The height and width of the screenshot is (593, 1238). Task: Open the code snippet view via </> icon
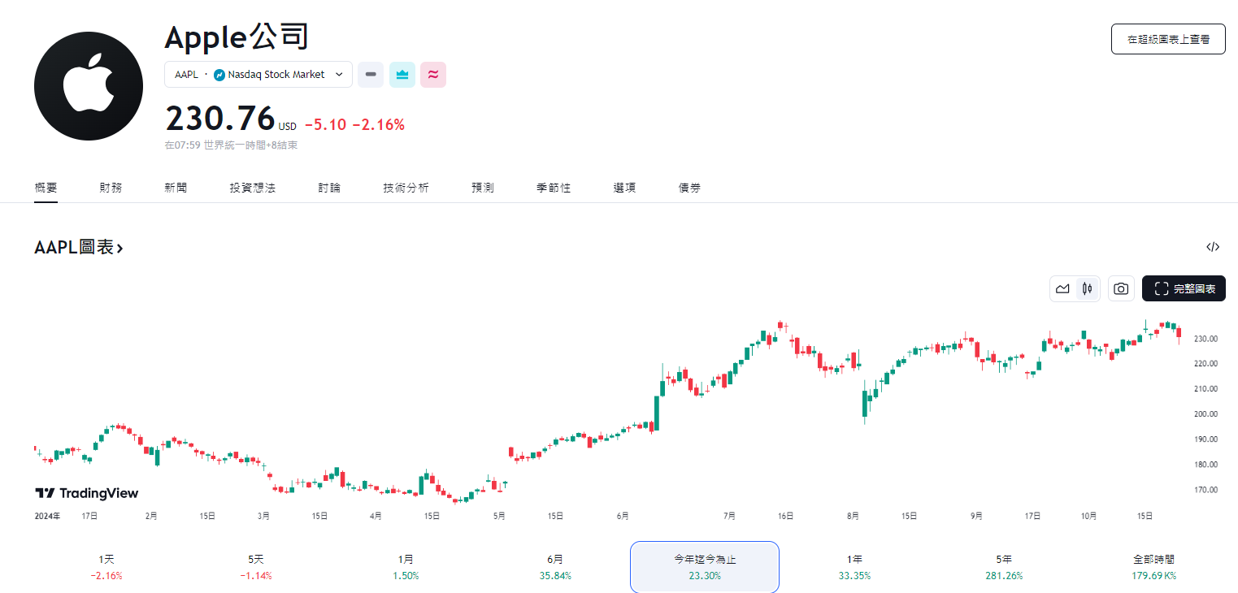click(1212, 247)
